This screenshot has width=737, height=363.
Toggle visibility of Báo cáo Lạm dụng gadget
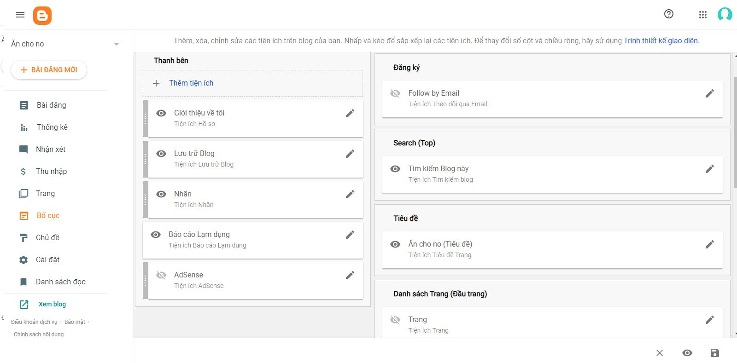156,235
